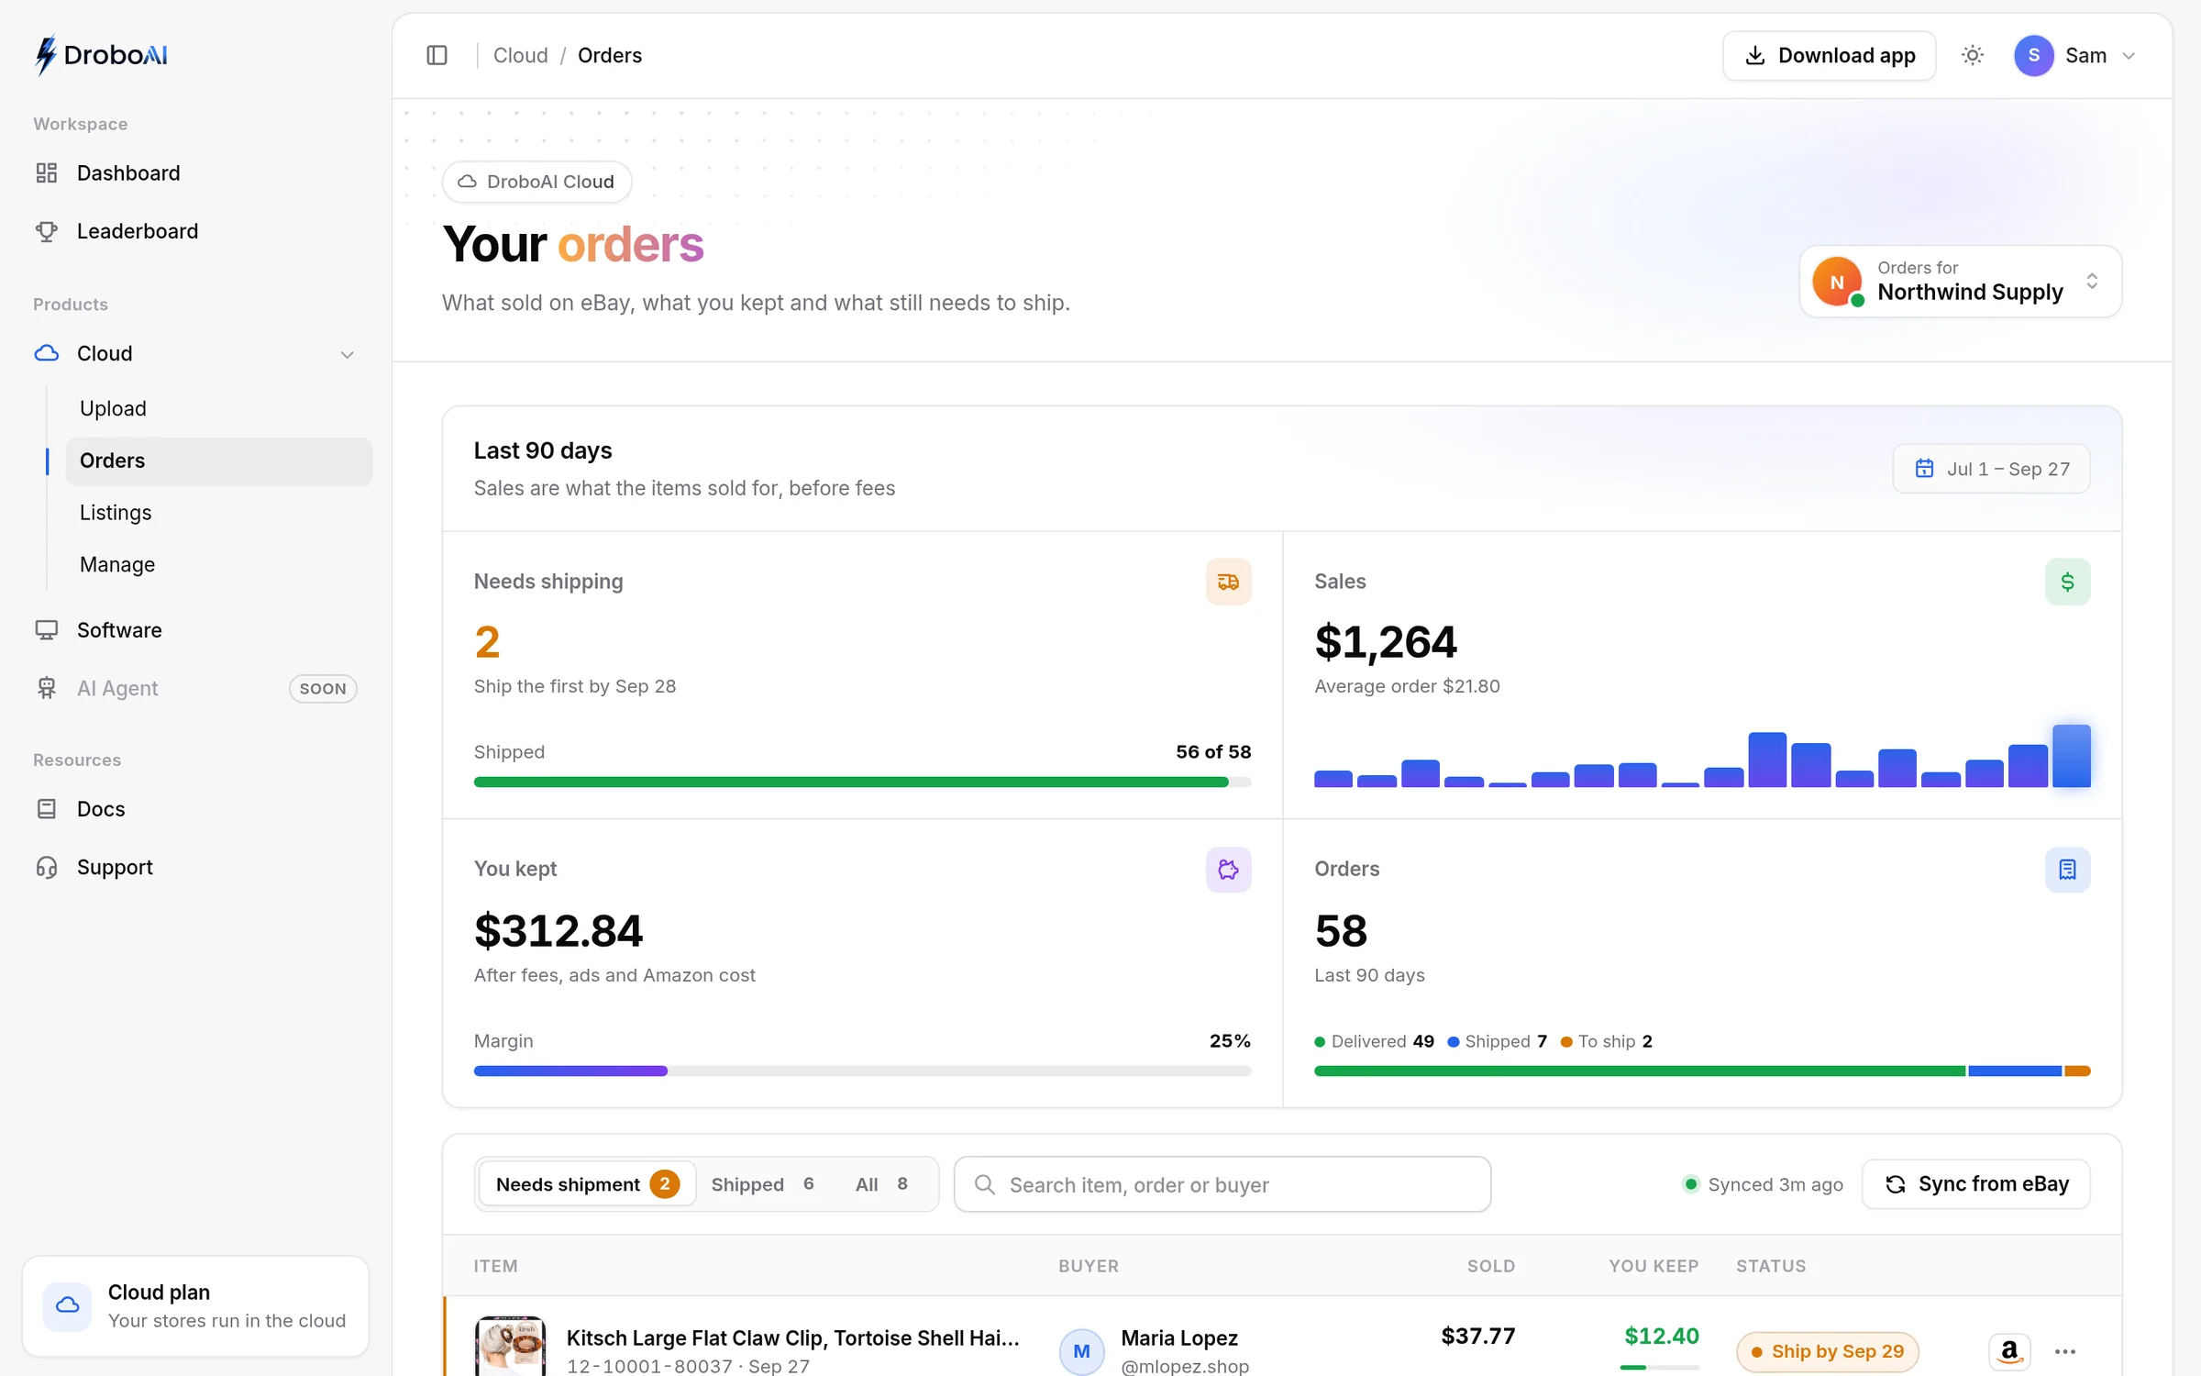This screenshot has height=1376, width=2201.
Task: Open the Kitsch Large Flat Claw Clip item
Action: (792, 1337)
